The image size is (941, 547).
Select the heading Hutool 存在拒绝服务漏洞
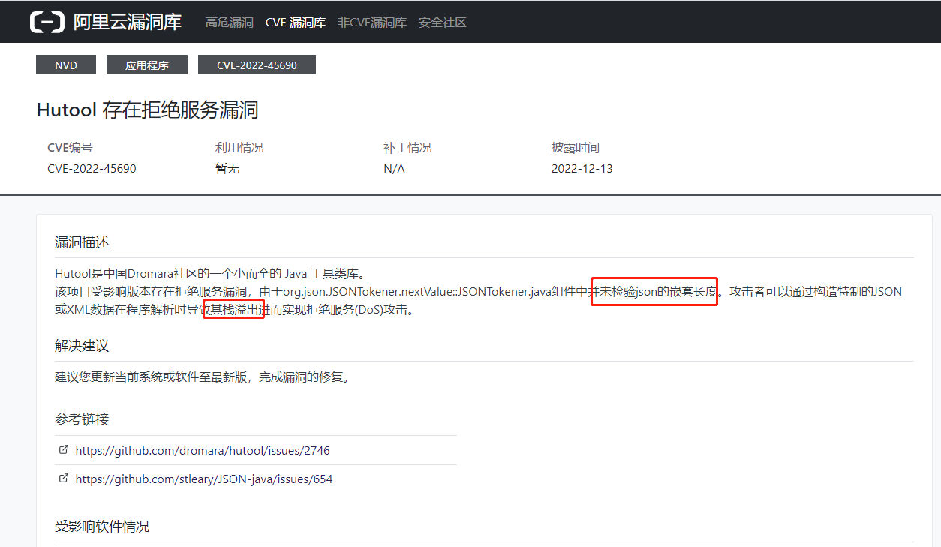(147, 110)
